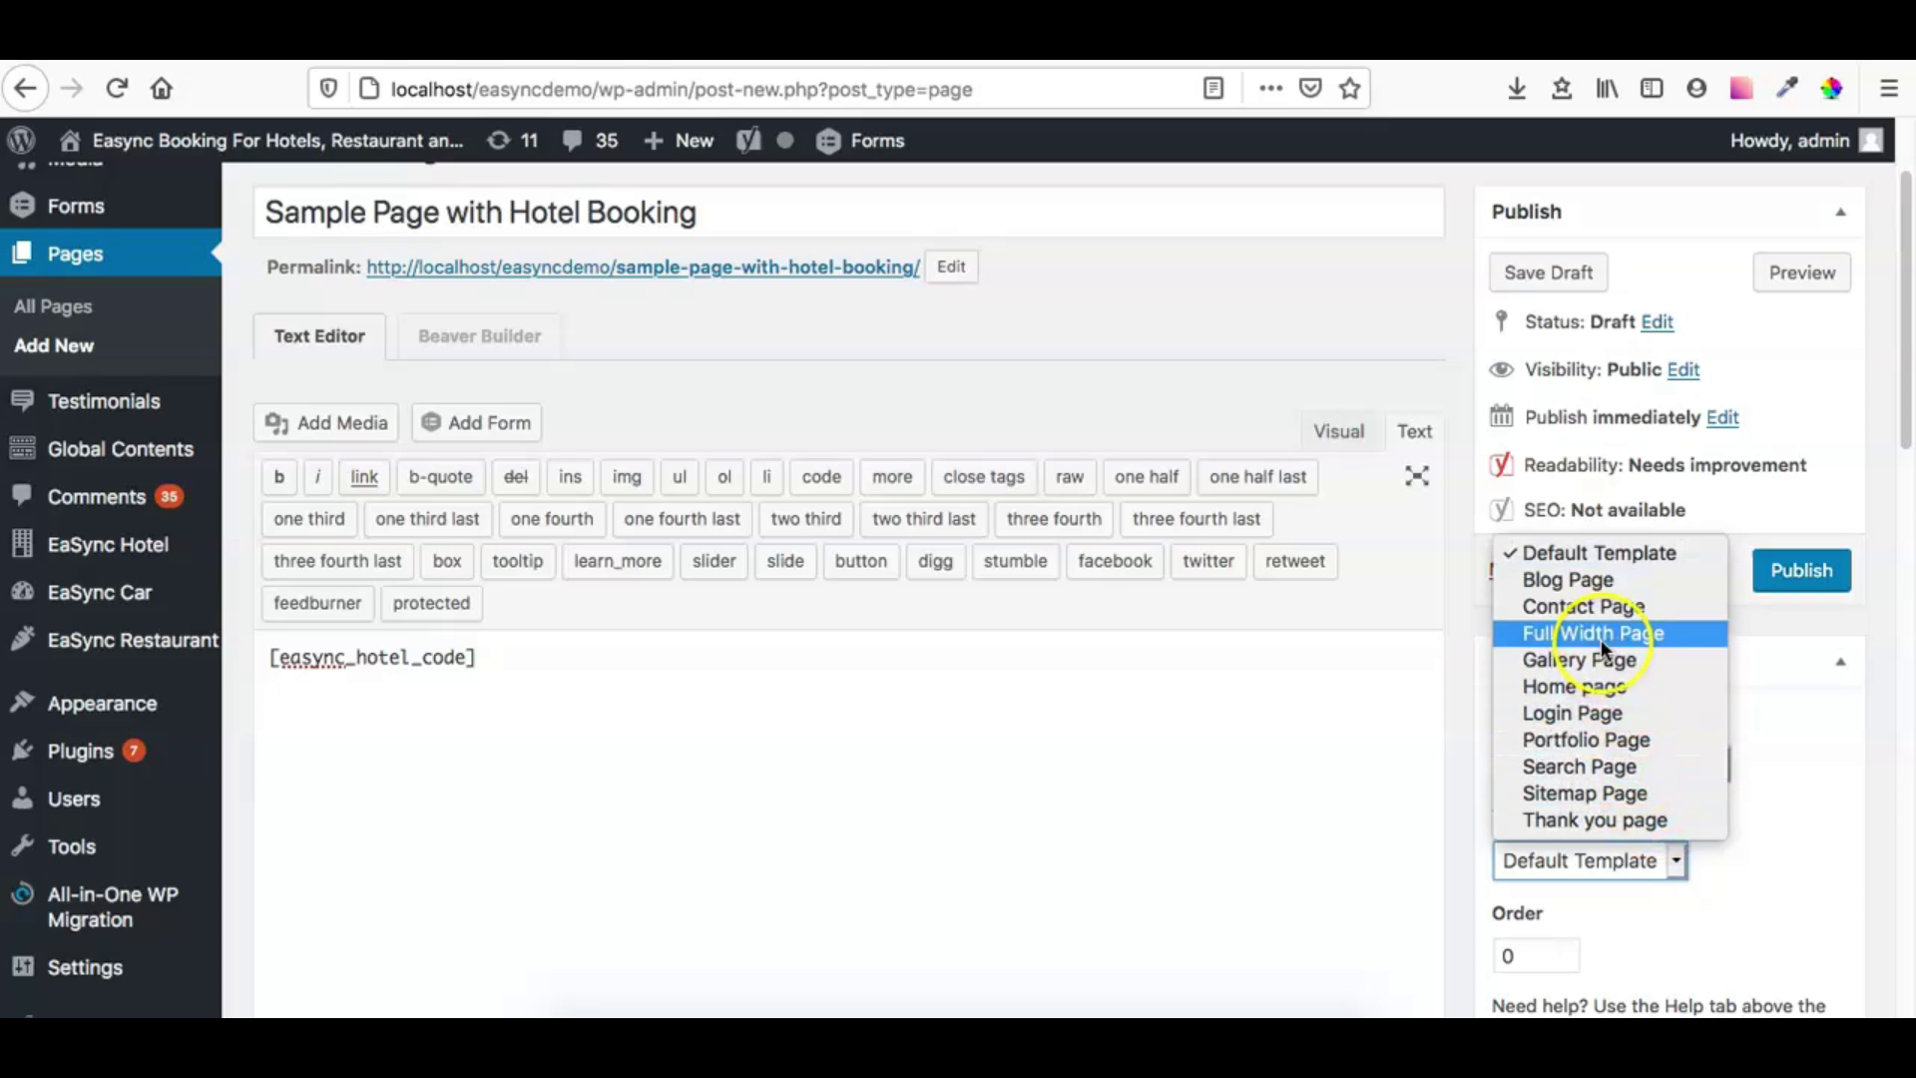Screen dimensions: 1916x1078
Task: Collapse the Page Attributes panel
Action: [x=1840, y=661]
